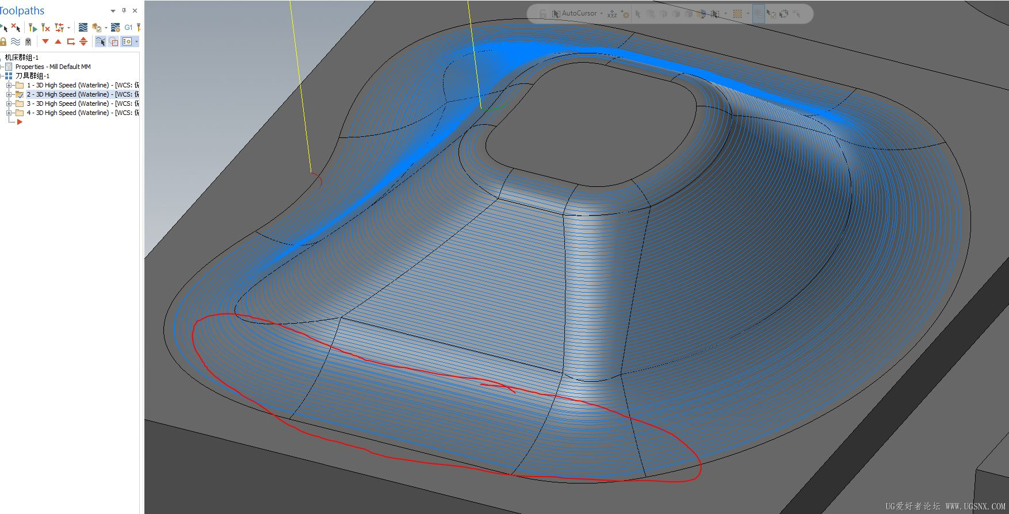Expand operation 3 - 3D High Speed (Waterline)
The width and height of the screenshot is (1009, 514).
(9, 103)
